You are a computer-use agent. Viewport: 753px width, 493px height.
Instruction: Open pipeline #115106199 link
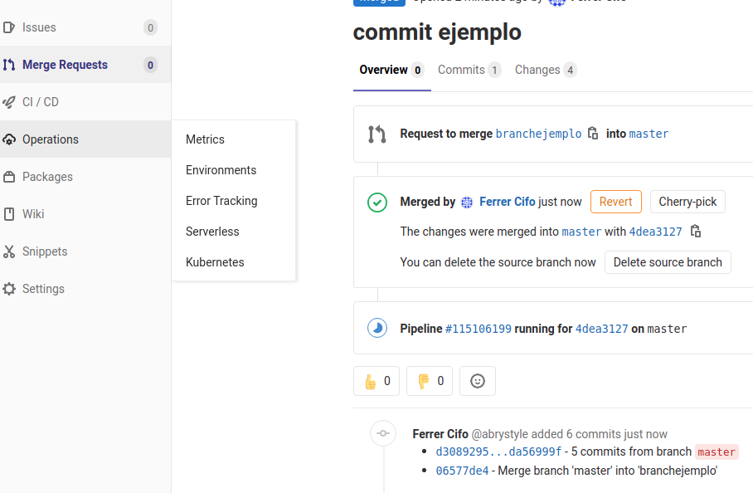479,329
